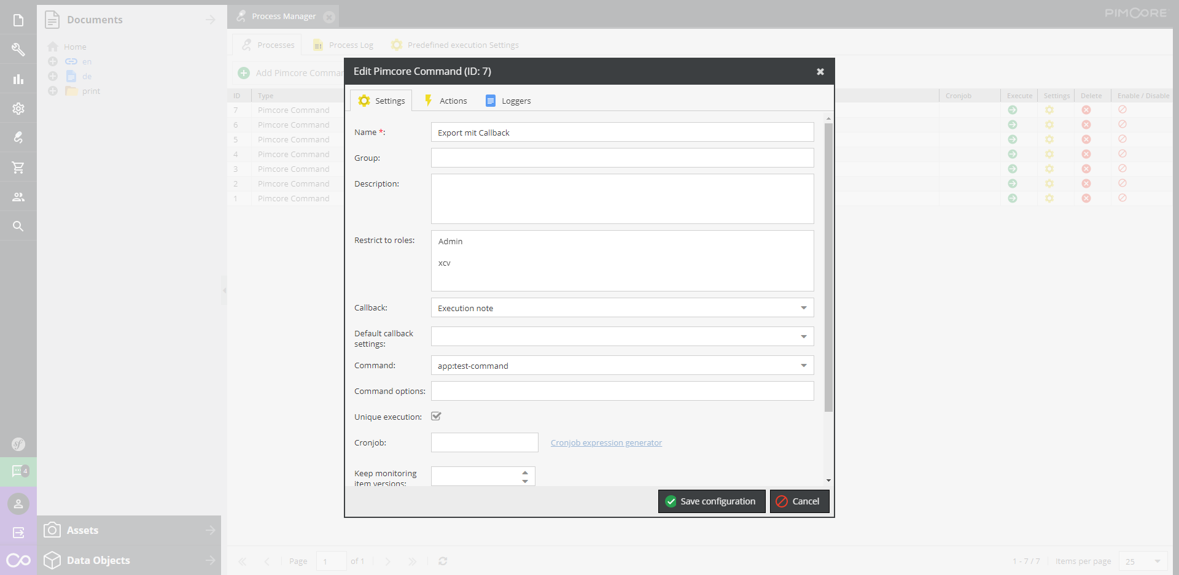This screenshot has width=1179, height=575.
Task: Click the Cancel button
Action: (x=800, y=501)
